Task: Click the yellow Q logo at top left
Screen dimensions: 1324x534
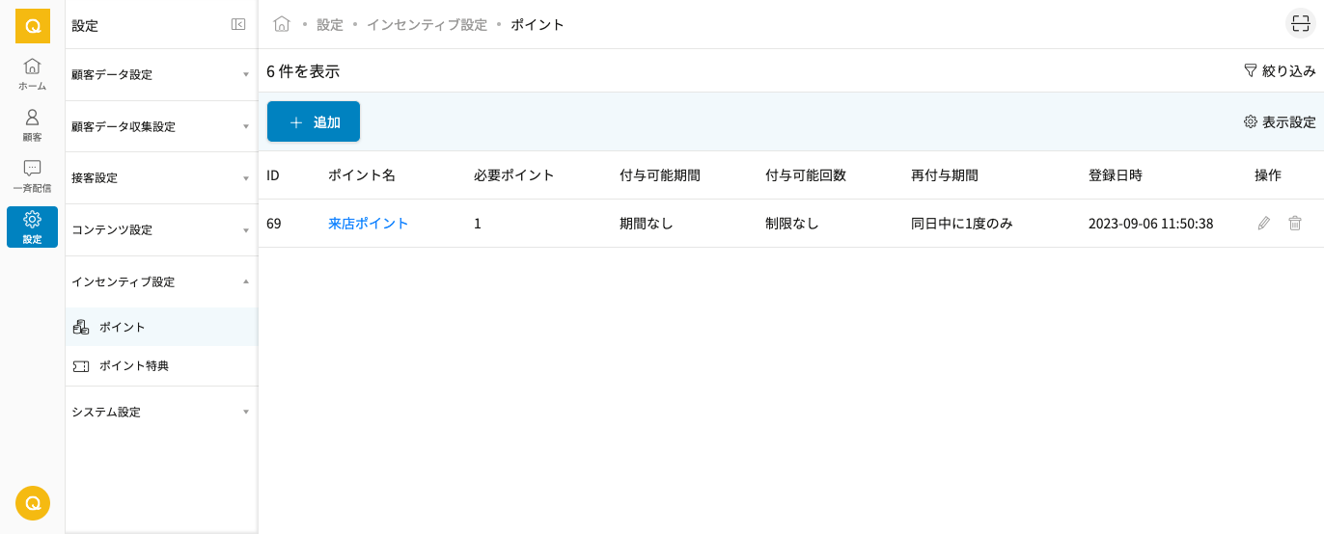Action: [x=33, y=26]
